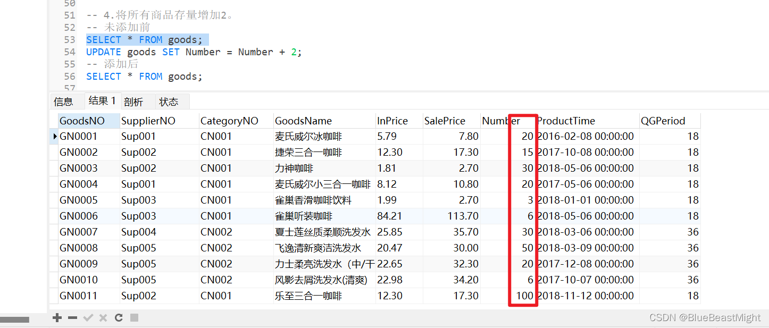Click the SupplierNO column header
The height and width of the screenshot is (328, 769).
click(160, 121)
